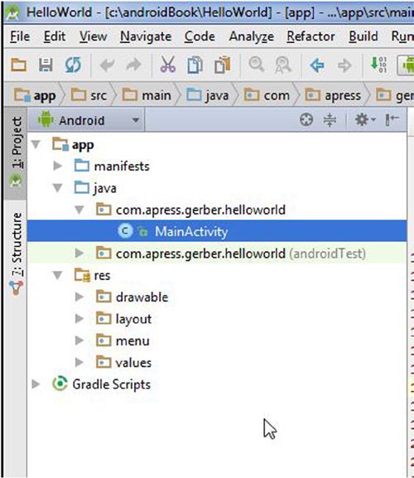The height and width of the screenshot is (478, 414).
Task: Open the Analyze menu
Action: click(252, 37)
